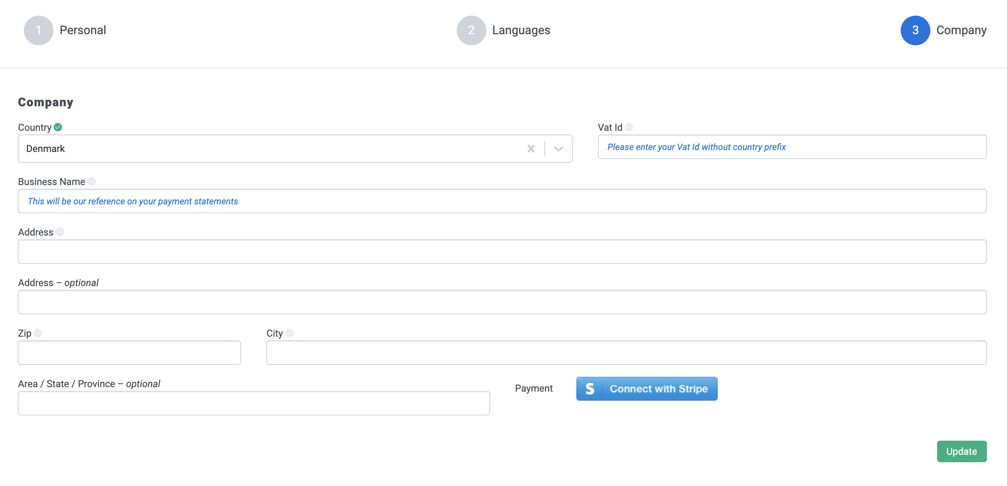Click the green Update button
1007x486 pixels.
pyautogui.click(x=961, y=451)
